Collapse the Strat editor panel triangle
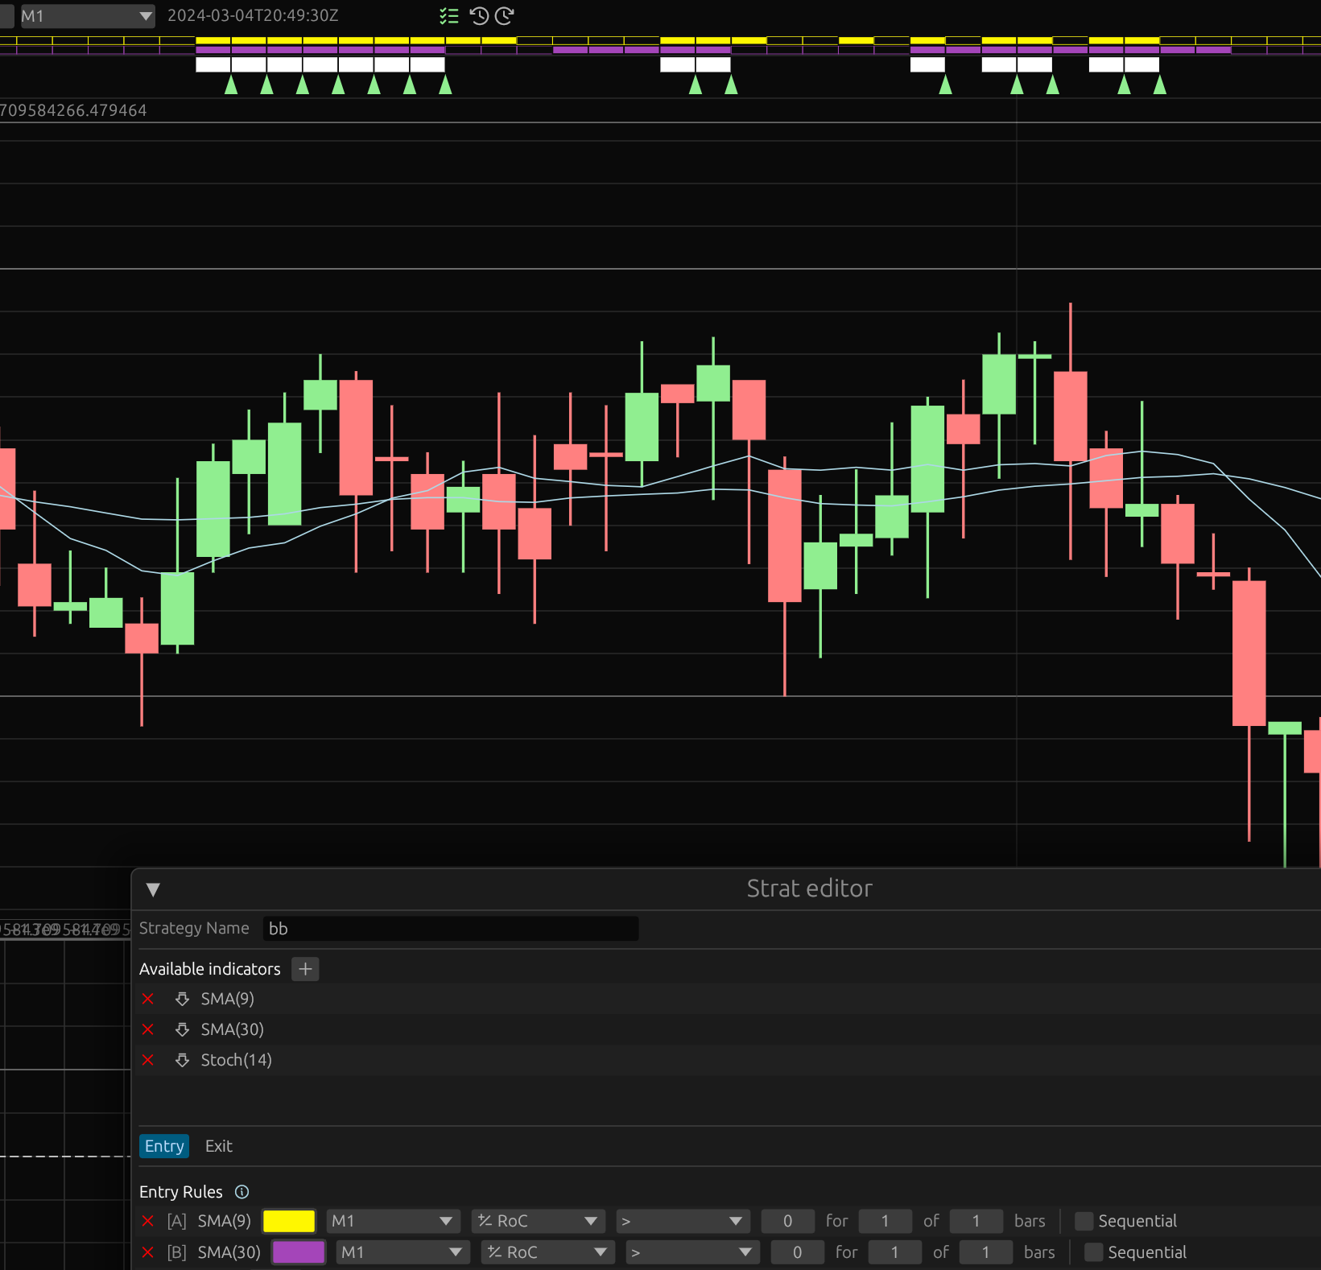The width and height of the screenshot is (1321, 1270). click(153, 889)
